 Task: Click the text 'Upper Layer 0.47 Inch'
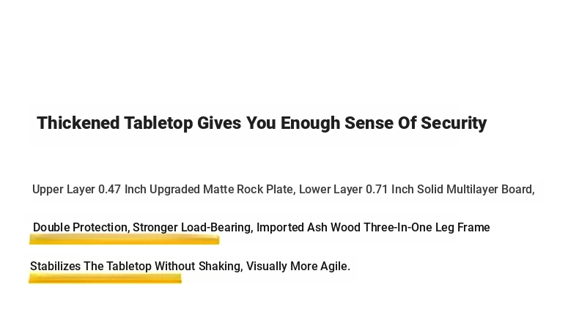(x=89, y=190)
